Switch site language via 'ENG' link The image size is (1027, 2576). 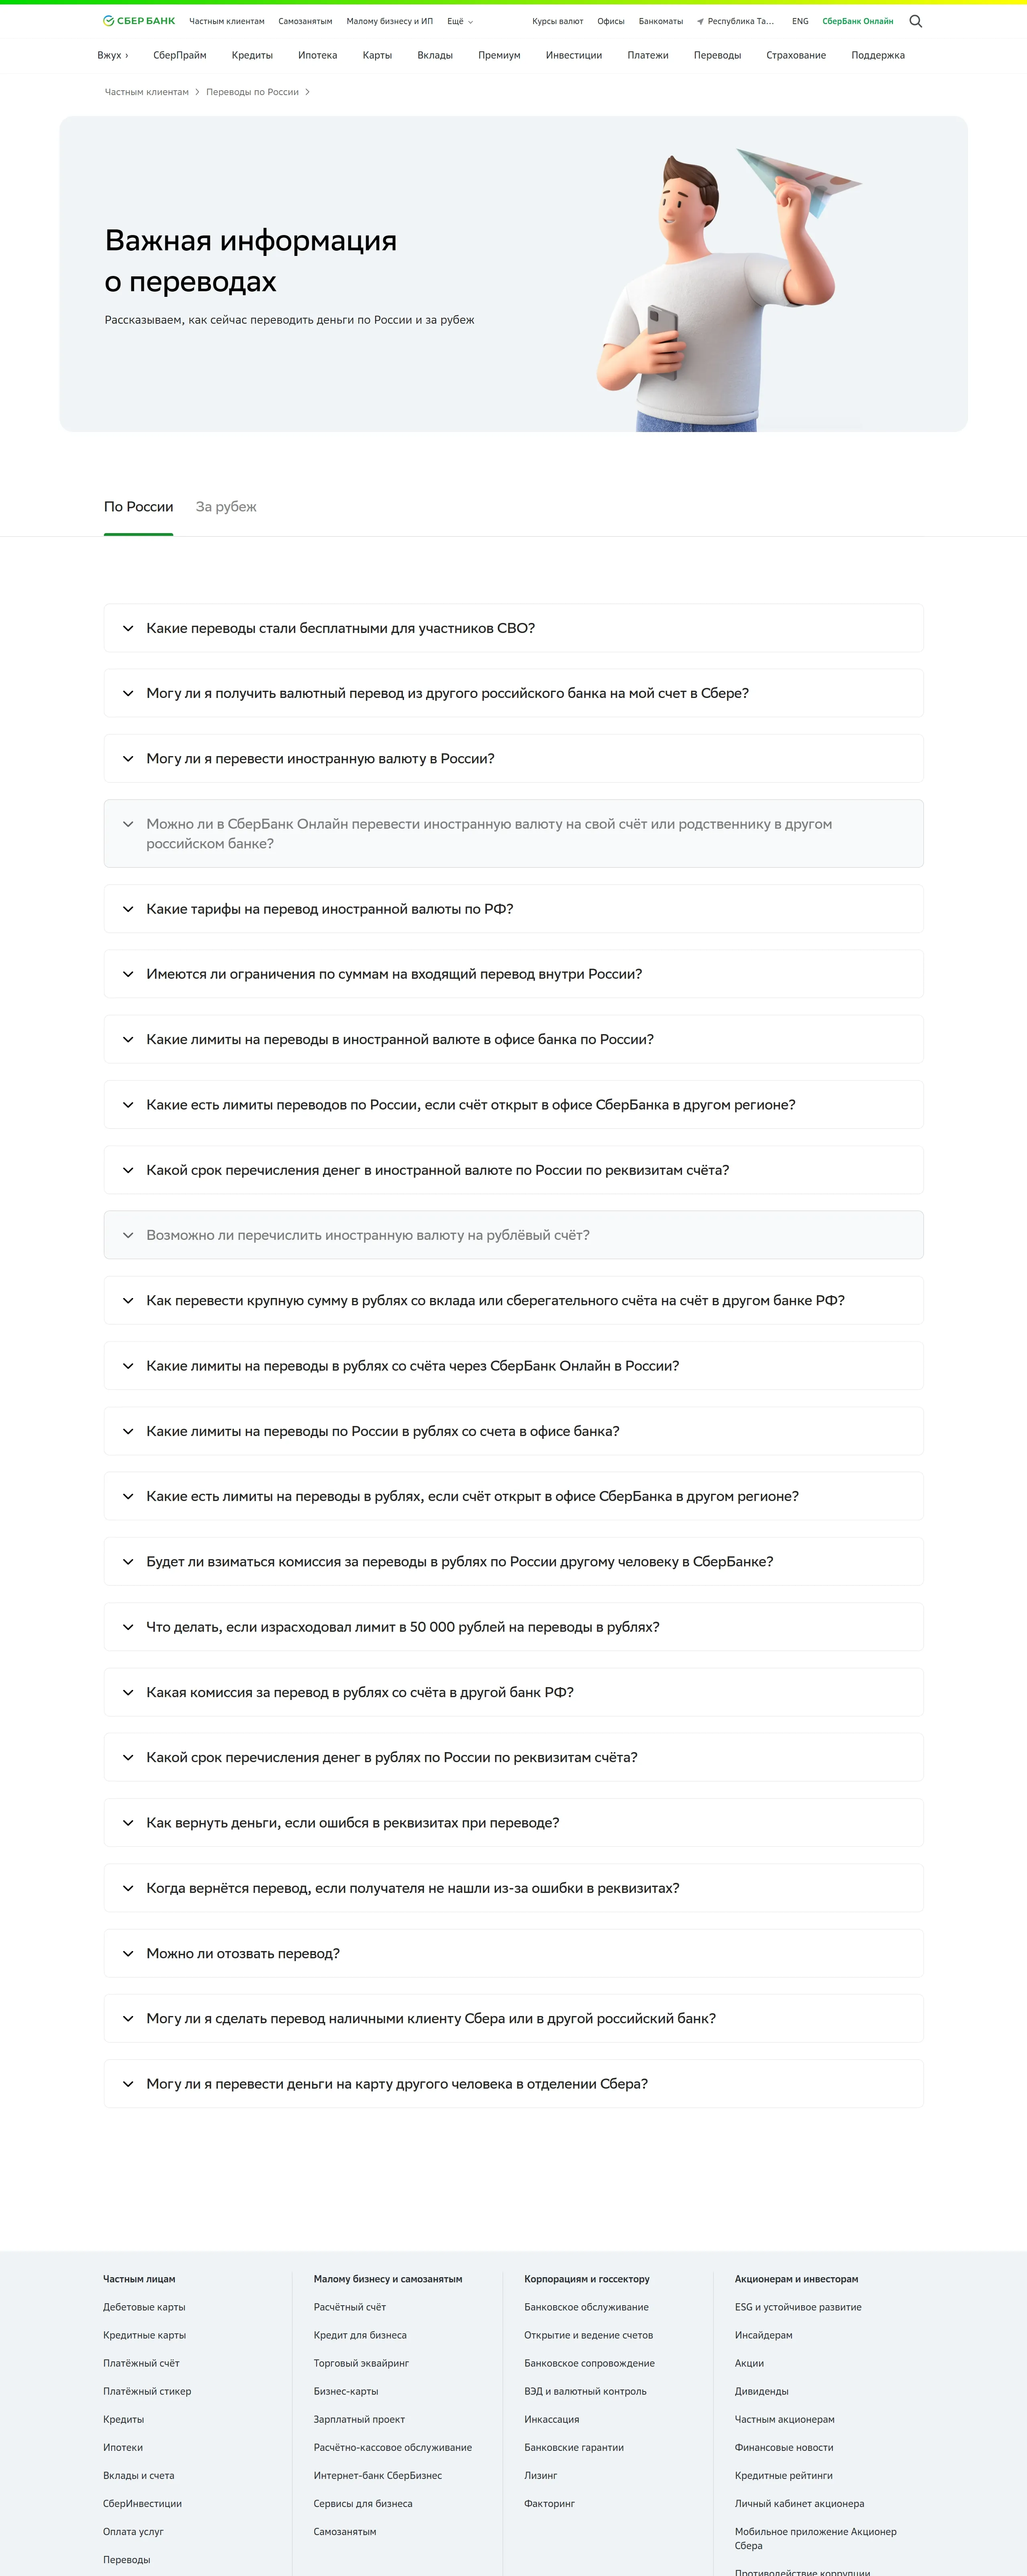pos(800,21)
